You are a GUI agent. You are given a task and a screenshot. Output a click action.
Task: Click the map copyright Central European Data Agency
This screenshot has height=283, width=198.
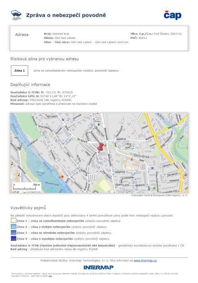coord(159,195)
